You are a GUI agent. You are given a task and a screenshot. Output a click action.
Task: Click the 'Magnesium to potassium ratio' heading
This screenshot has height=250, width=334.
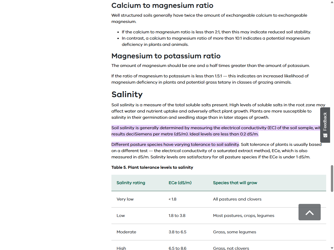[x=166, y=56]
